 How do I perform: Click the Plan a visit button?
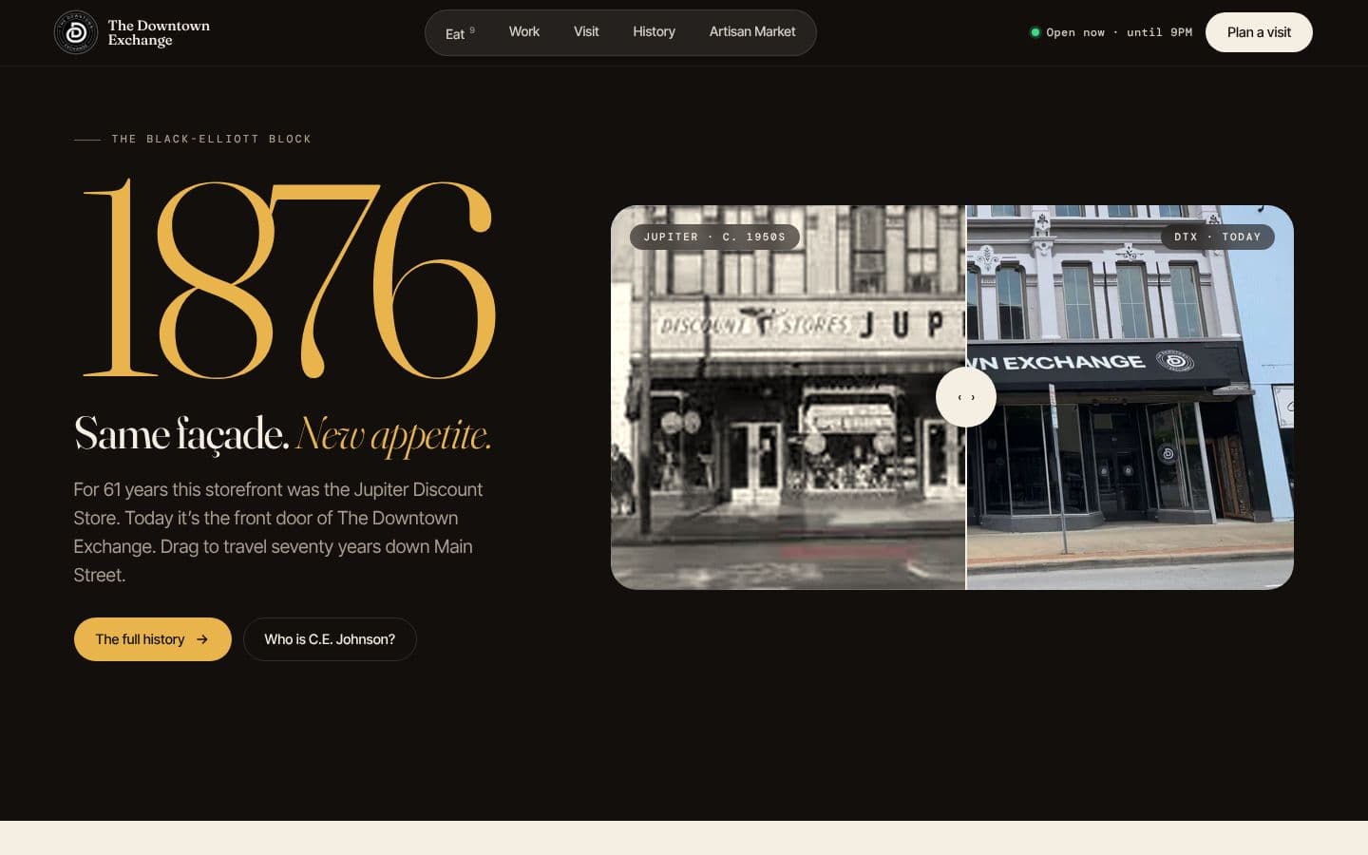pos(1259,32)
